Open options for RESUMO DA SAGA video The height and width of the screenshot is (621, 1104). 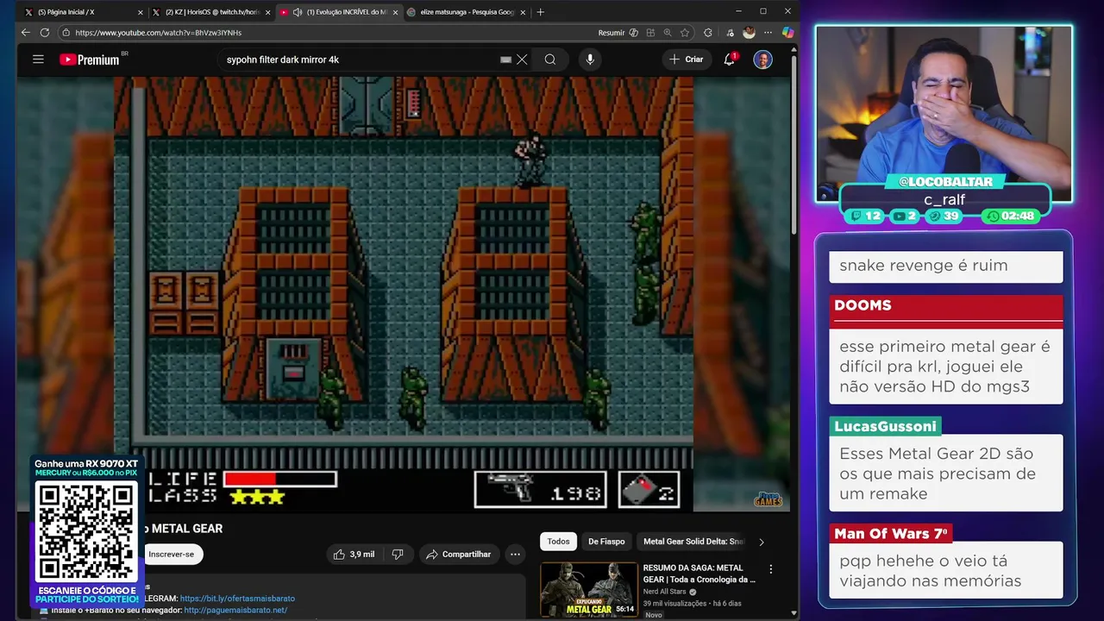771,569
